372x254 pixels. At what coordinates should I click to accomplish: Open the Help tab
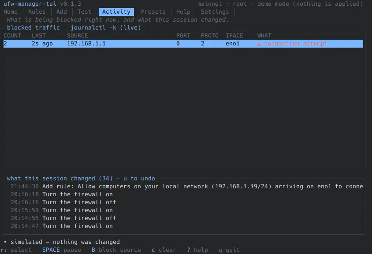[x=183, y=11]
